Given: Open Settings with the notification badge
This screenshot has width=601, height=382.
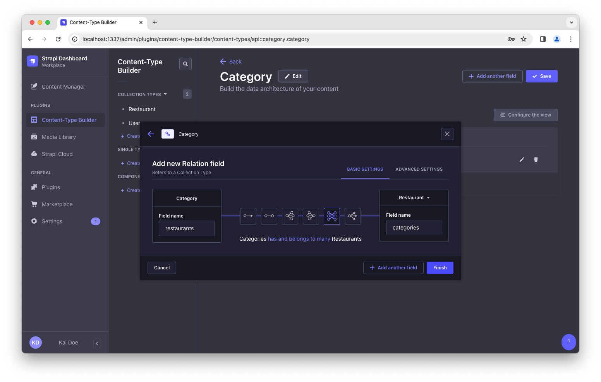Looking at the screenshot, I should pos(52,221).
